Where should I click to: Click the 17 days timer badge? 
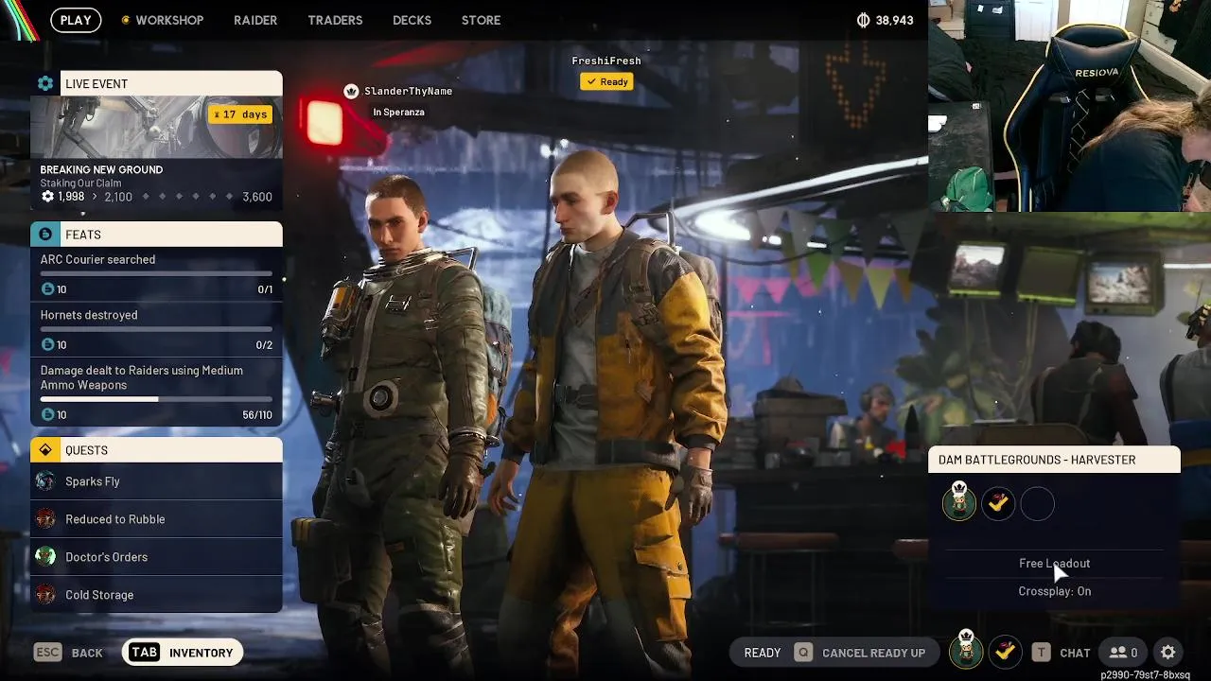tap(240, 114)
